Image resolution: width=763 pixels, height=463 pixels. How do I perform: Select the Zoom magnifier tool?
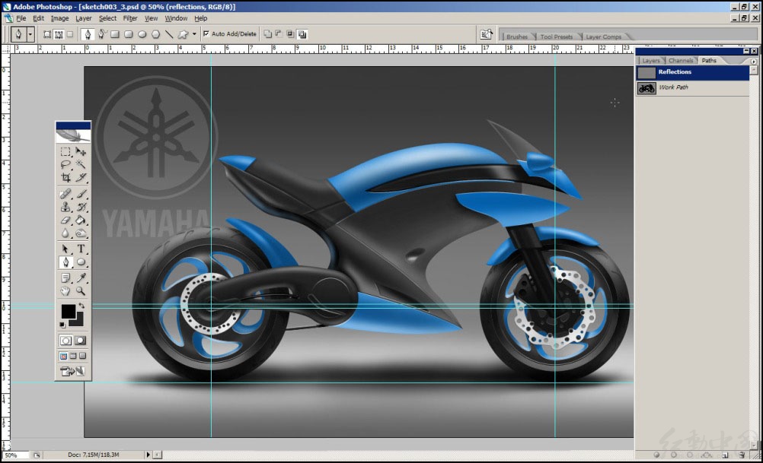point(81,291)
